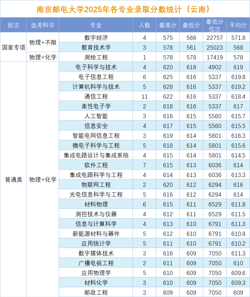Click the 教育技术学 major cell
The height and width of the screenshot is (297, 250).
click(x=96, y=47)
